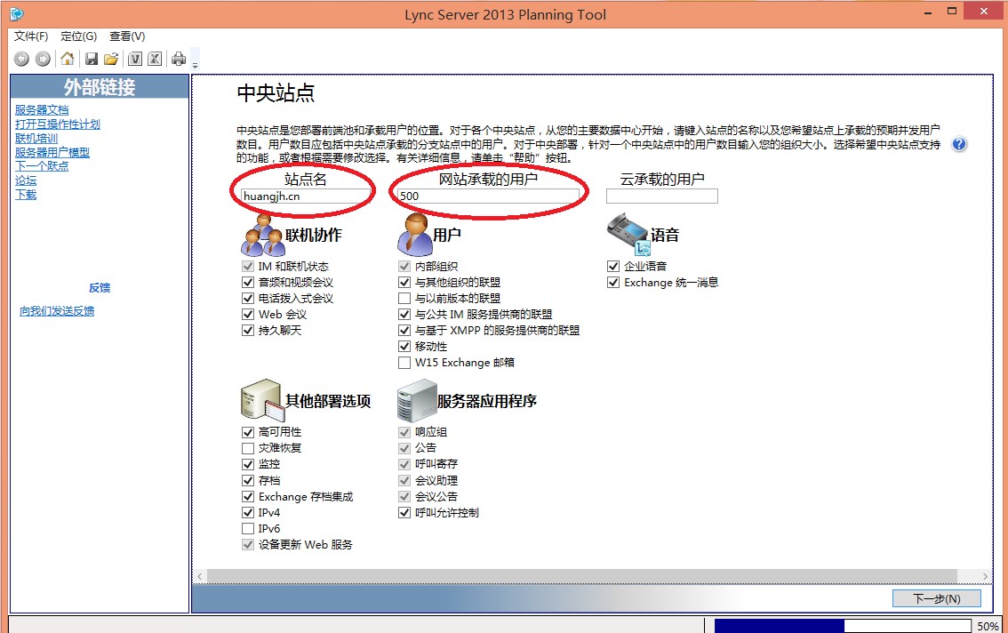The height and width of the screenshot is (633, 1008).
Task: Uncheck the 移动性 checkbox
Action: [x=404, y=347]
